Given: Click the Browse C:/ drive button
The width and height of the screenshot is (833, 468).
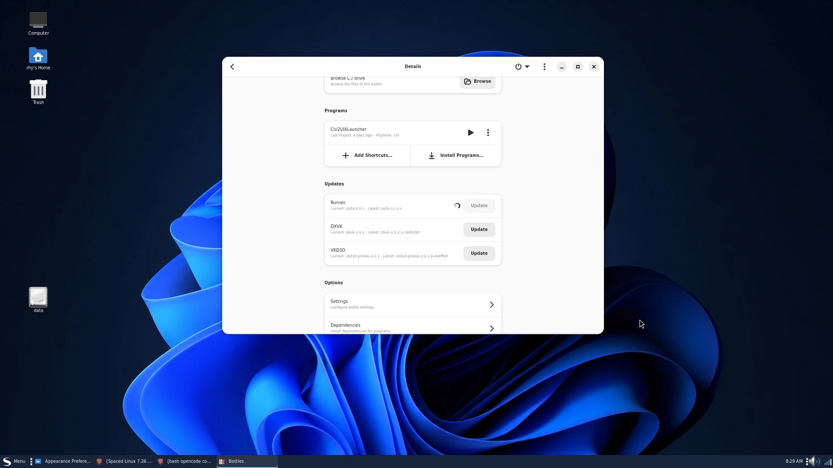Looking at the screenshot, I should 477,81.
